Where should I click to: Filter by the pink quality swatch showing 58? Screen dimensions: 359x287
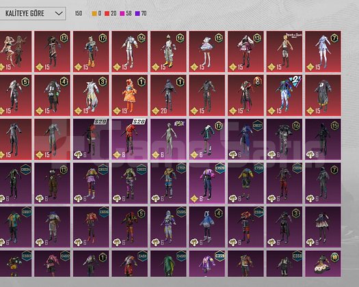click(x=122, y=14)
